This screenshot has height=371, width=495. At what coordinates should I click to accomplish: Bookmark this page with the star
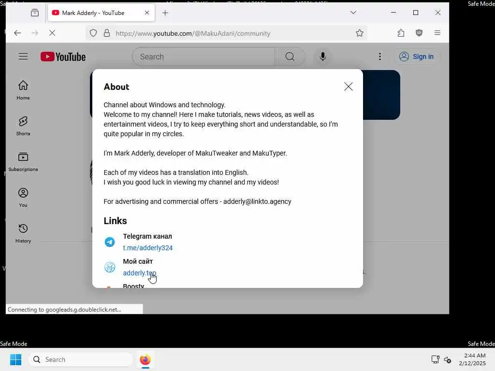click(359, 33)
